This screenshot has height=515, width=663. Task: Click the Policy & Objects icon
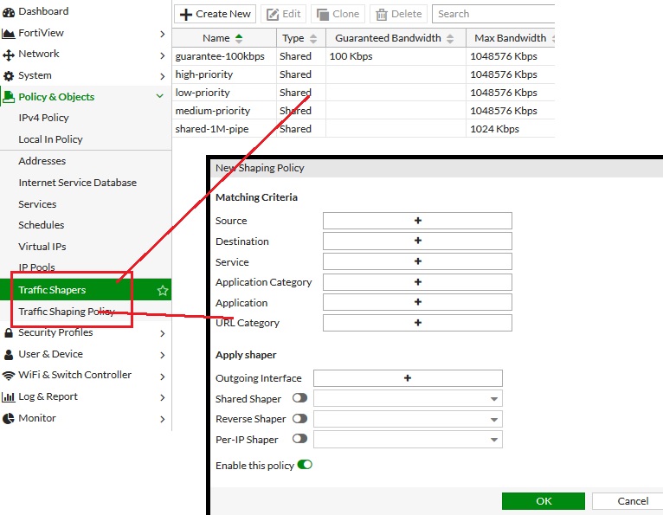click(9, 97)
